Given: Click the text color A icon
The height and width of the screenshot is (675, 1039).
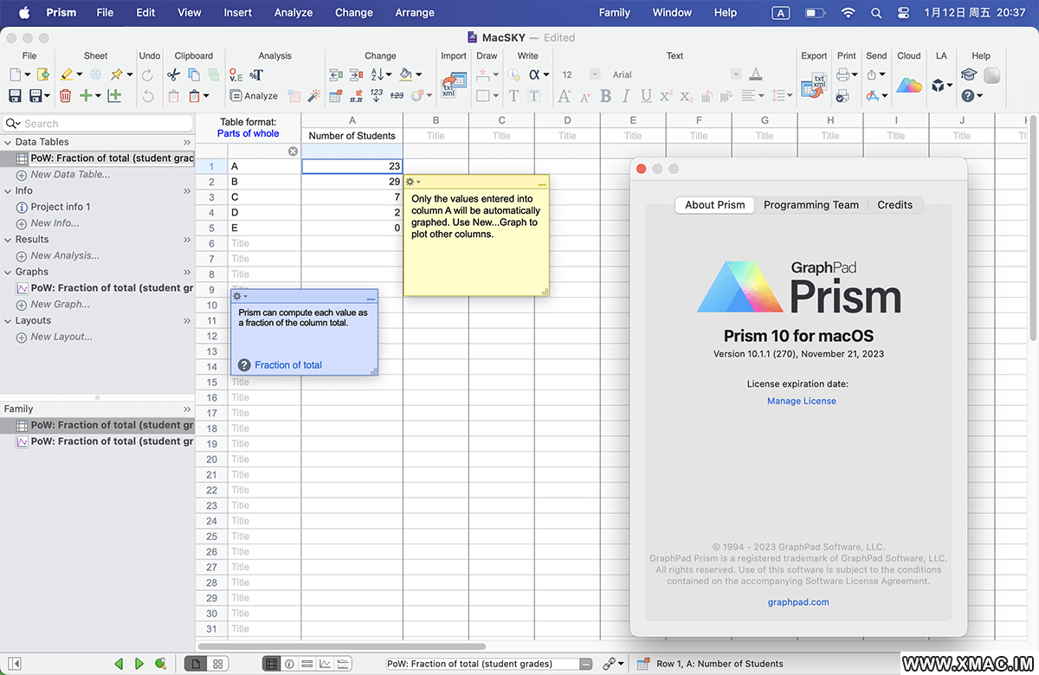Looking at the screenshot, I should pyautogui.click(x=755, y=75).
